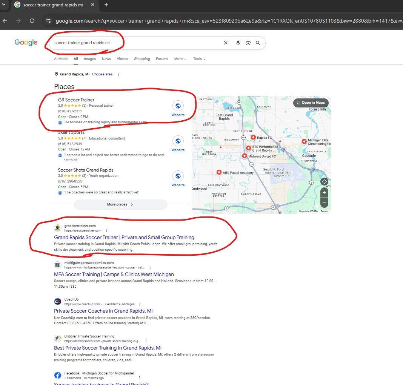Viewport: 403px width, 385px height.
Task: Open GR Soccer Trainer website icon
Action: (x=178, y=106)
